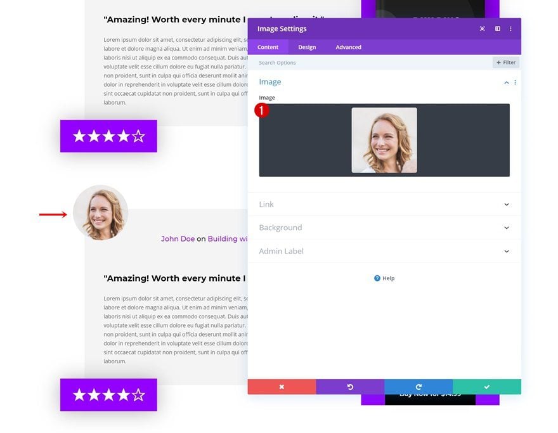The height and width of the screenshot is (433, 558).
Task: Discard changes with the red X
Action: pos(282,387)
